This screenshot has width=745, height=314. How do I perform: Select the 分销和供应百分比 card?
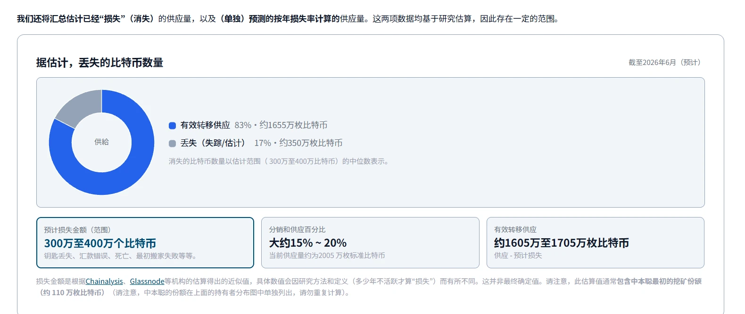[370, 242]
